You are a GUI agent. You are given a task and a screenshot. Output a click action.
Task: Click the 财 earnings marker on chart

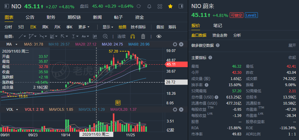coord(118,103)
